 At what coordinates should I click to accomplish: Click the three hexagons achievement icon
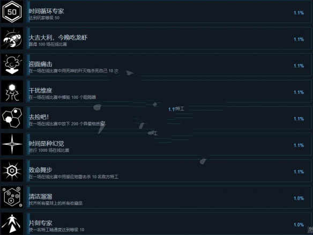12,117
